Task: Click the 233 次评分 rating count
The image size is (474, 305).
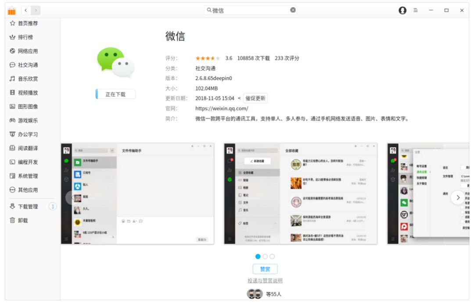Action: (x=287, y=58)
